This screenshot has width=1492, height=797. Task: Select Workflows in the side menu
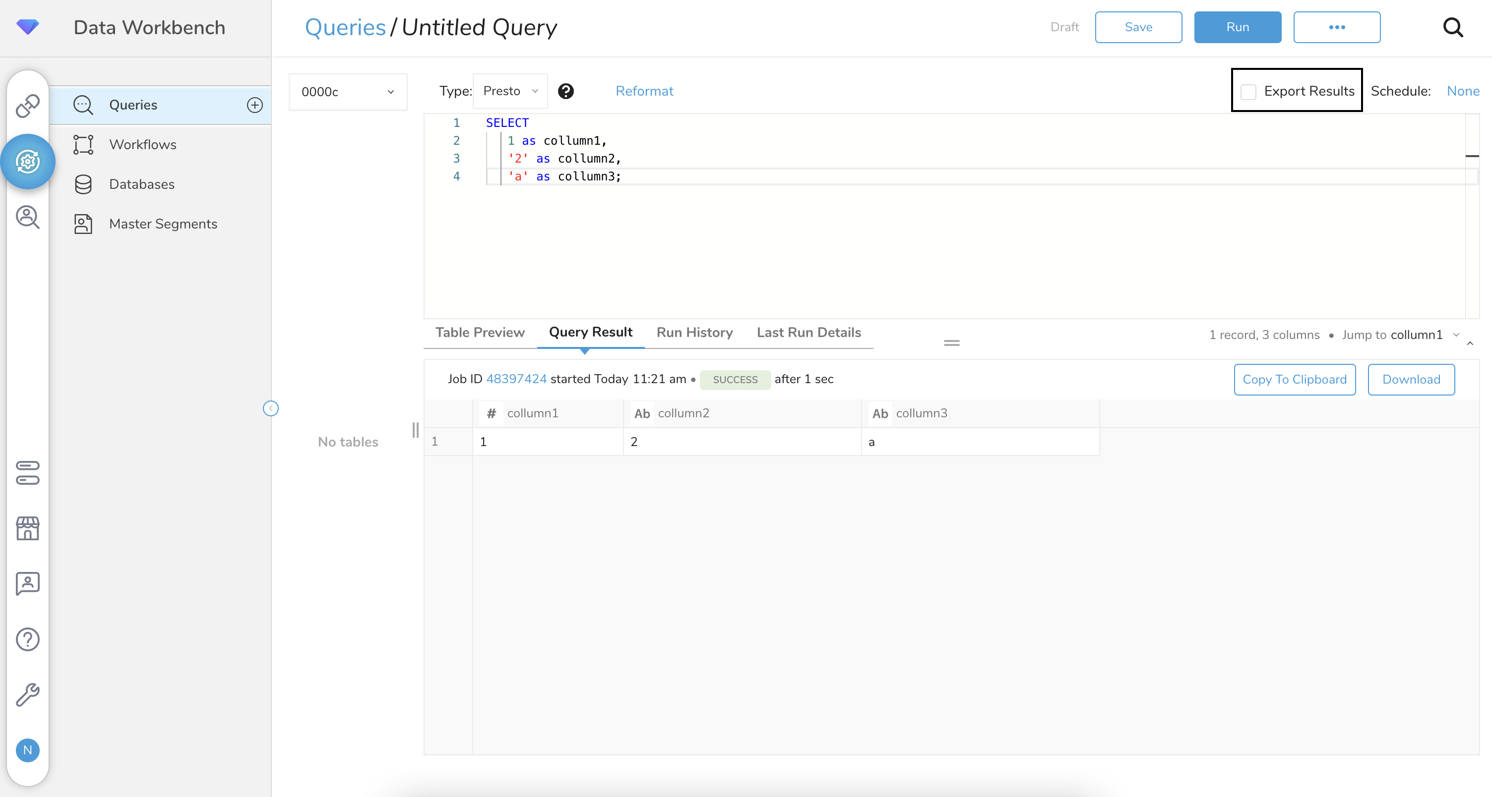(142, 144)
